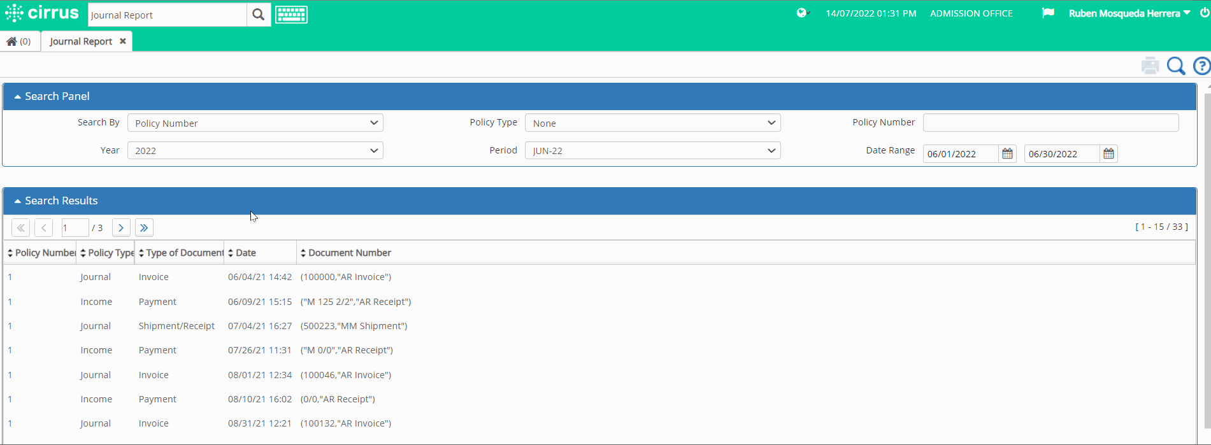
Task: Click date cell 06/04/21 14:42
Action: coord(260,277)
